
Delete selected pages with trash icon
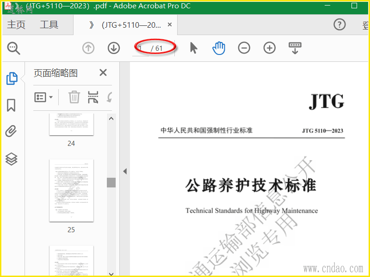[x=74, y=97]
